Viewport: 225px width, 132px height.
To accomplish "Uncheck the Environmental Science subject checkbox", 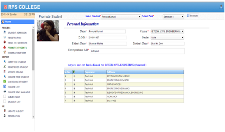I will (x=74, y=76).
